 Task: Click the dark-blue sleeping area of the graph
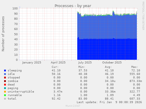(107, 49)
